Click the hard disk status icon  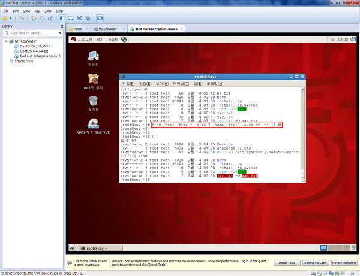click(313, 274)
